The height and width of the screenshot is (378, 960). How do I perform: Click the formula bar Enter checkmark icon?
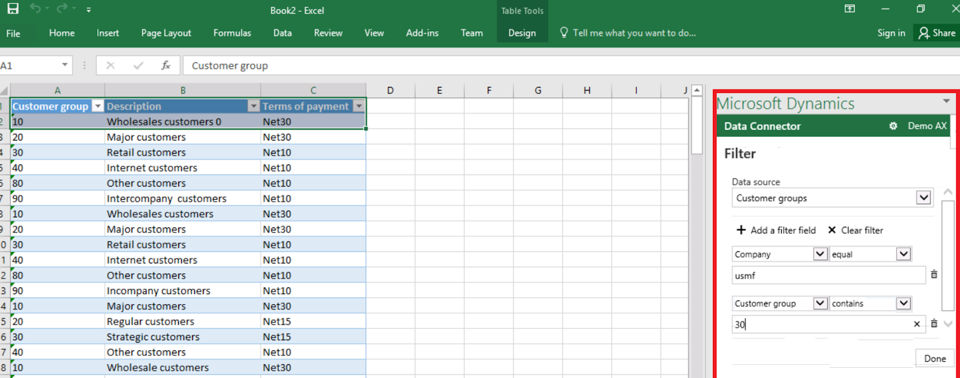[139, 65]
